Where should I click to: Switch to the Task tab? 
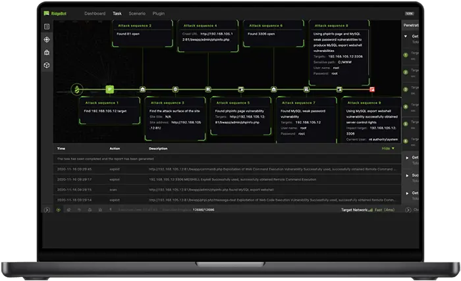(x=117, y=14)
